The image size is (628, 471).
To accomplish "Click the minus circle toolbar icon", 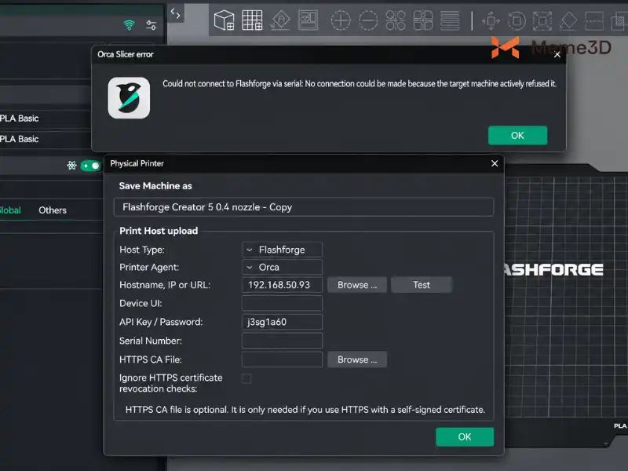I will [368, 20].
